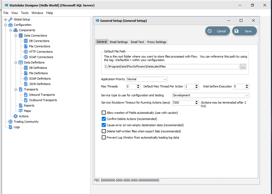This screenshot has width=272, height=194.
Task: Click the Actions gear icon
Action: 16,116
